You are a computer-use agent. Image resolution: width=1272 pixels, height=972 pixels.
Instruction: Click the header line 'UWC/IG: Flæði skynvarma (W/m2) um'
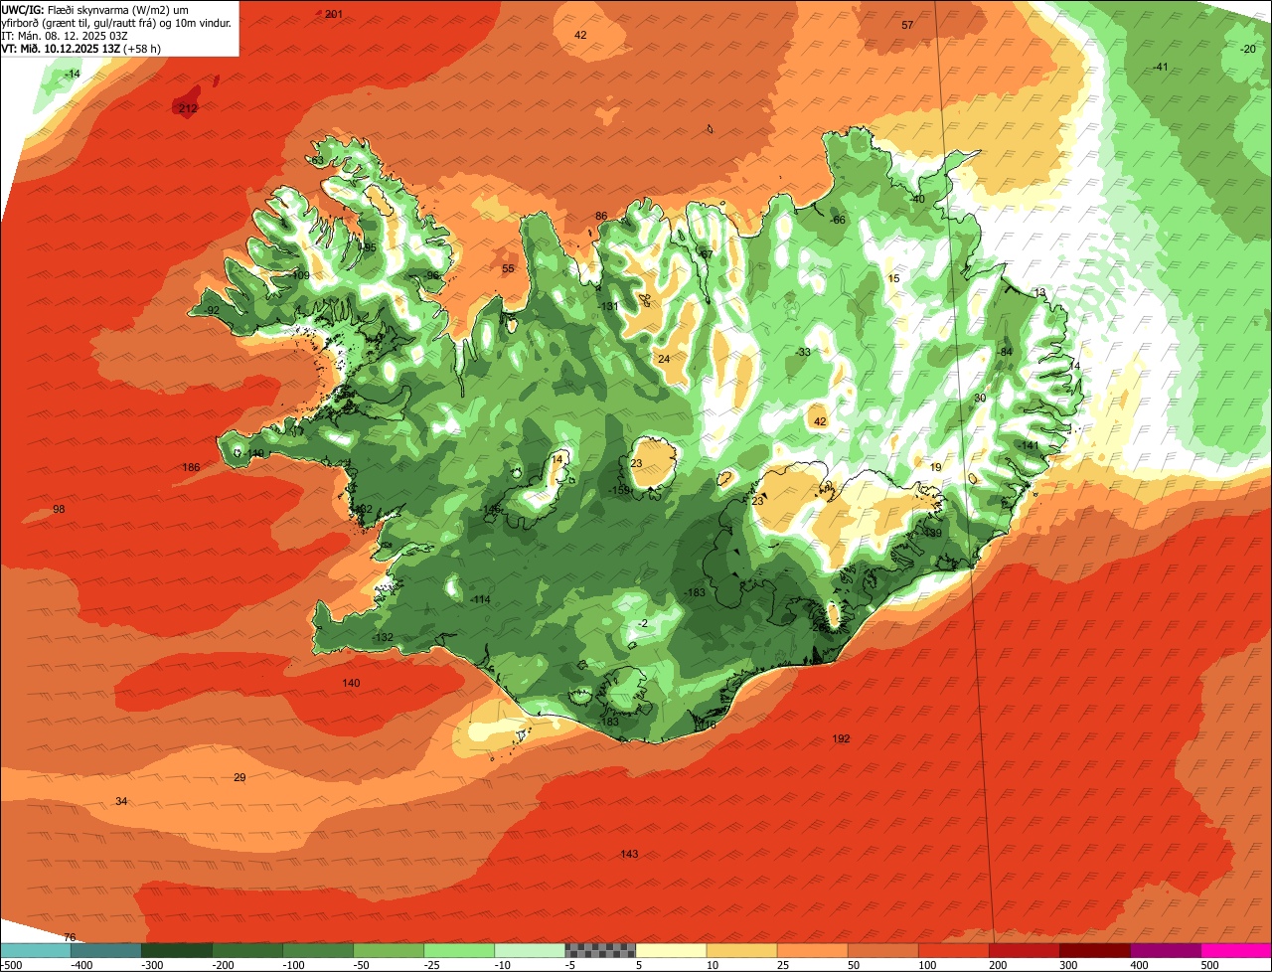[x=95, y=10]
